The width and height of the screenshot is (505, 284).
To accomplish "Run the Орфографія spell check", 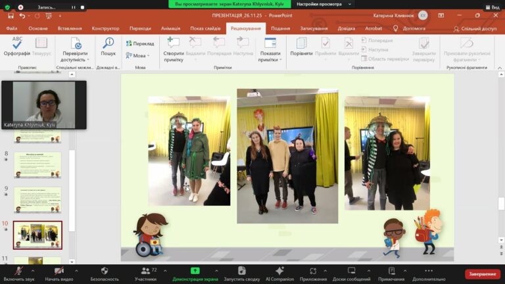I will point(16,47).
